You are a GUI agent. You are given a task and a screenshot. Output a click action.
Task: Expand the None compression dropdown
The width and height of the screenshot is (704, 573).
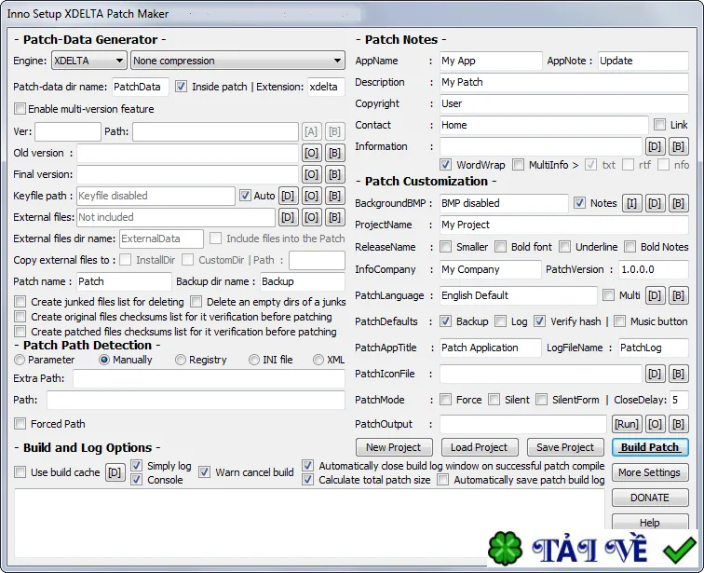(238, 61)
